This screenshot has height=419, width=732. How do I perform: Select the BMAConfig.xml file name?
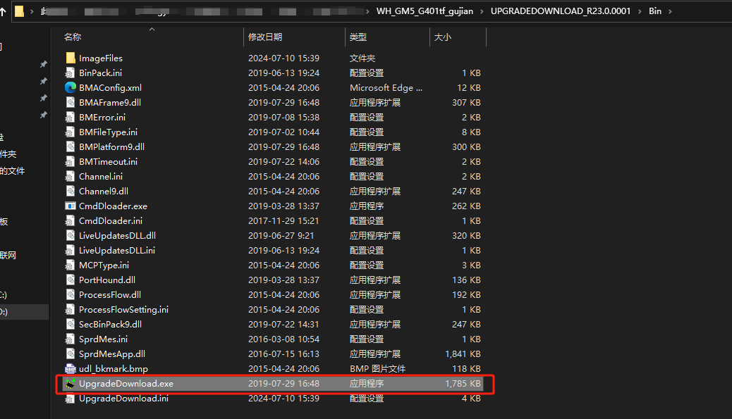110,87
